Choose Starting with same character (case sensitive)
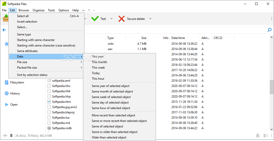 pos(46,45)
